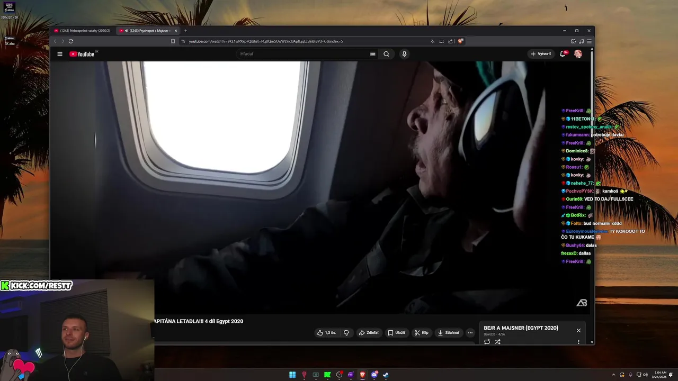
Task: Click the YouTube search magnifier button
Action: tap(386, 54)
